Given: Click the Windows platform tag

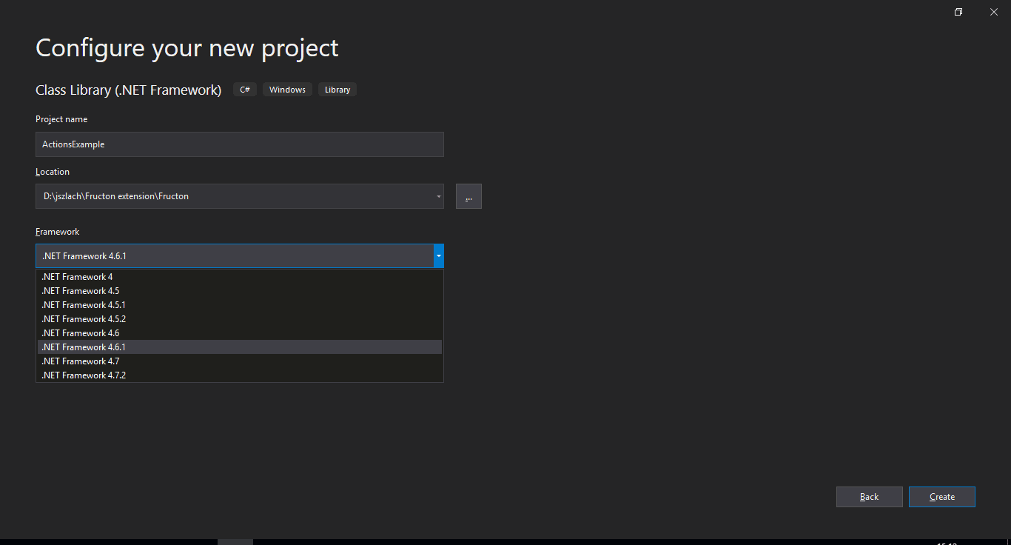Looking at the screenshot, I should tap(287, 90).
